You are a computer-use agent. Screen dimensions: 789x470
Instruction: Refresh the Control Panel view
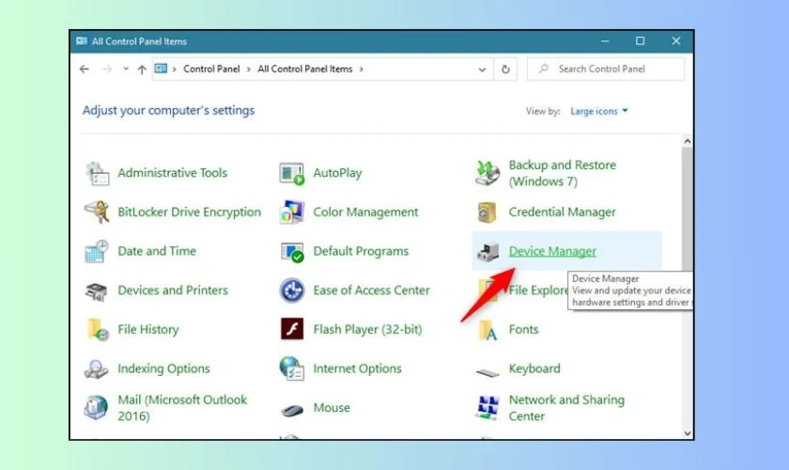click(x=505, y=69)
